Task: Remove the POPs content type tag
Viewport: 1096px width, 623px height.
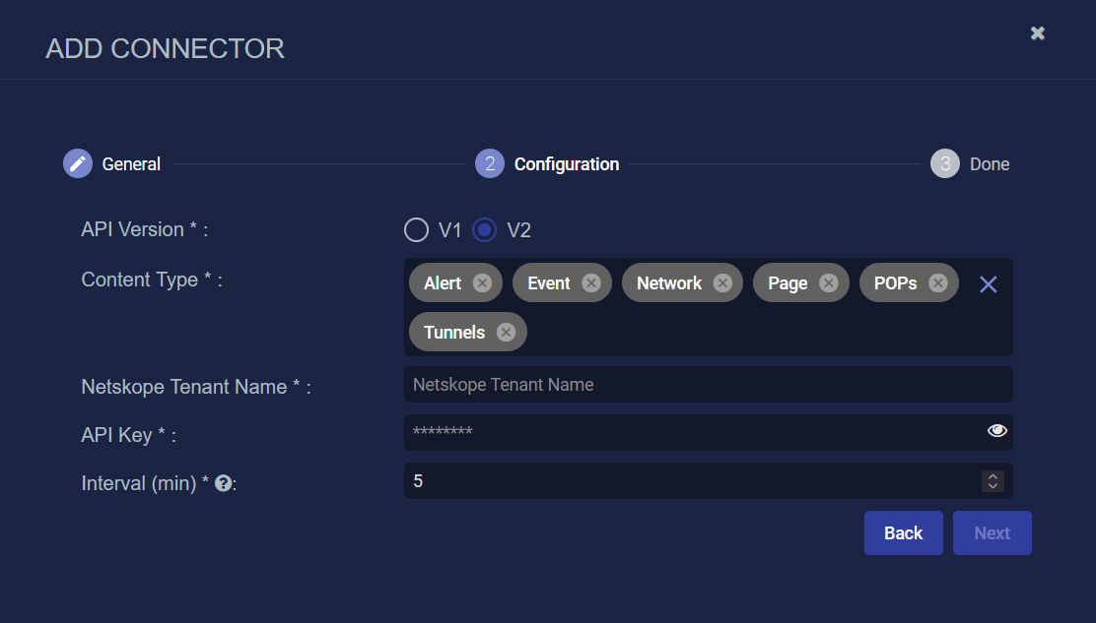Action: (x=937, y=283)
